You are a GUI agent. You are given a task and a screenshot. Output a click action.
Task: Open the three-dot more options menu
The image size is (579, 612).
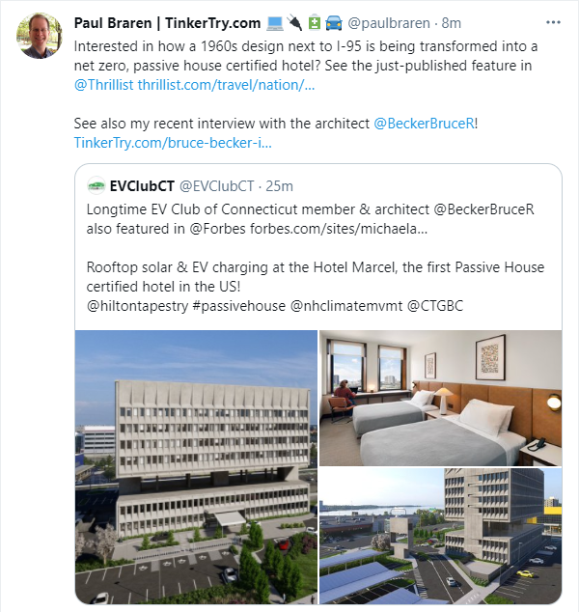(553, 22)
